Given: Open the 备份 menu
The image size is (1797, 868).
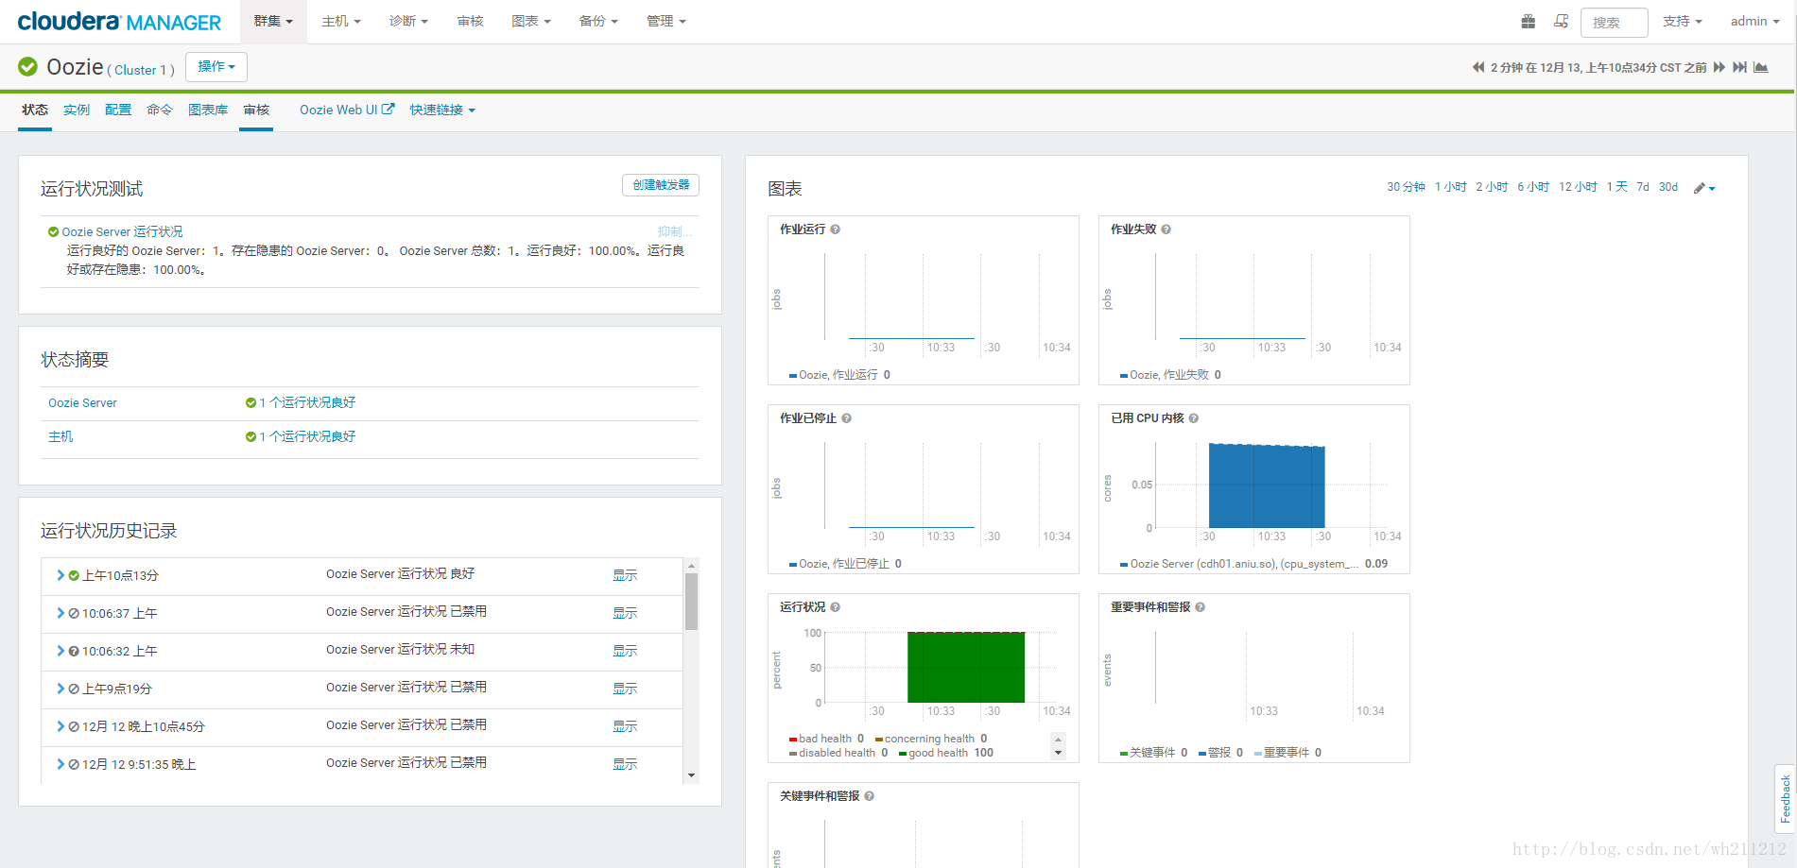Looking at the screenshot, I should pos(598,21).
